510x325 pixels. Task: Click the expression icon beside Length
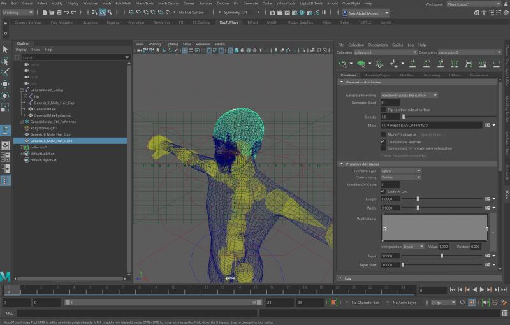(487, 199)
